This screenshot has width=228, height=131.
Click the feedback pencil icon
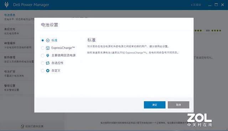coord(22,126)
